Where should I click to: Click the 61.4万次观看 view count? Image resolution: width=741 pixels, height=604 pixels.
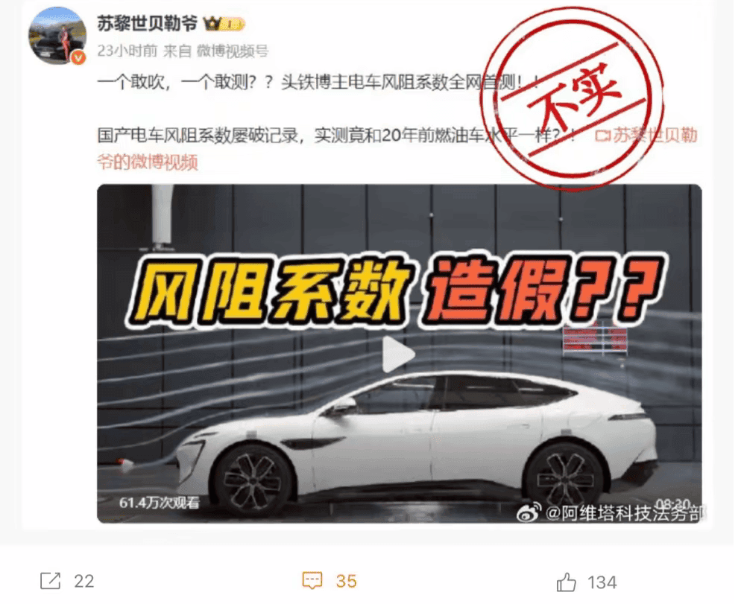(x=159, y=503)
